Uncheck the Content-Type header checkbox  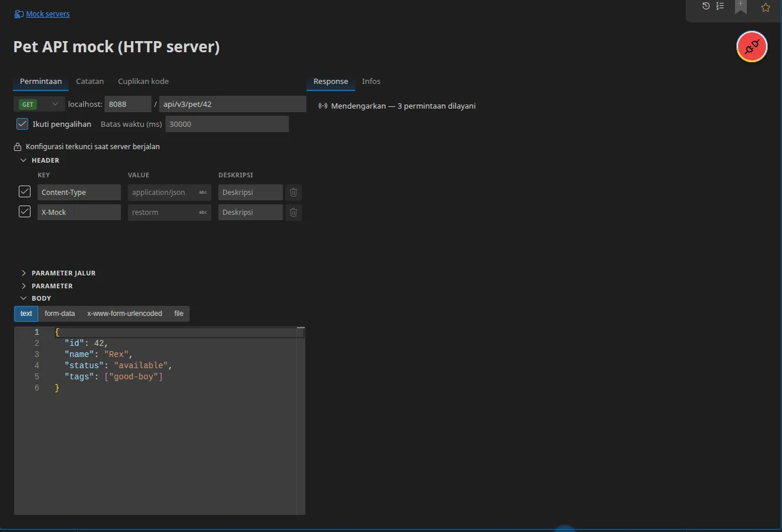[25, 191]
